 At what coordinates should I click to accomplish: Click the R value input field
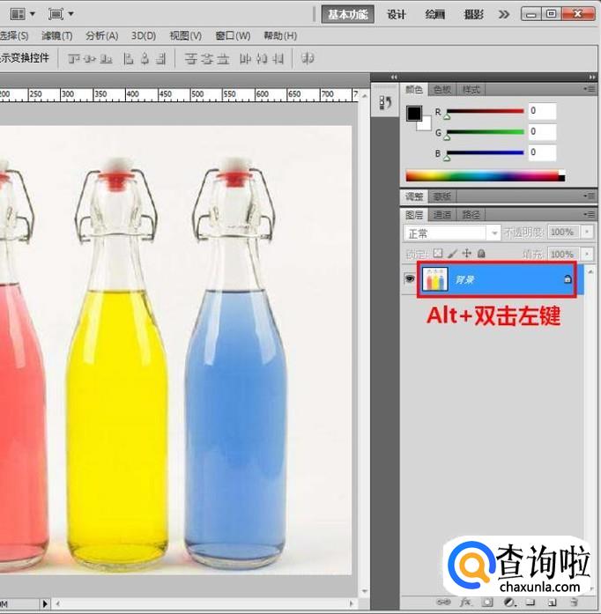[x=542, y=111]
